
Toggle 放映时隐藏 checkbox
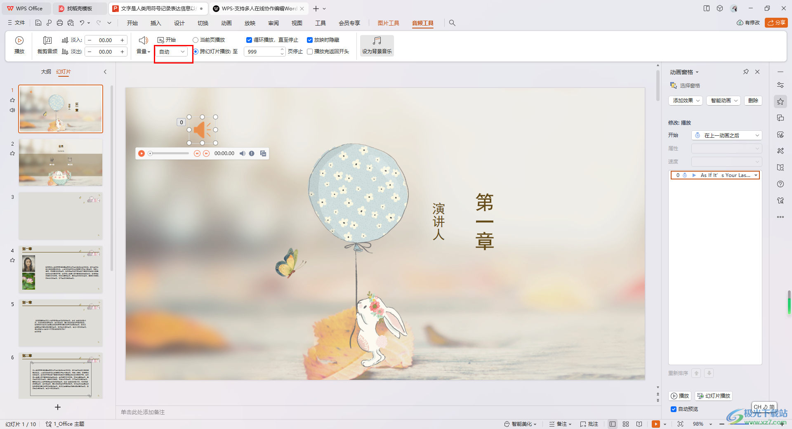(310, 40)
